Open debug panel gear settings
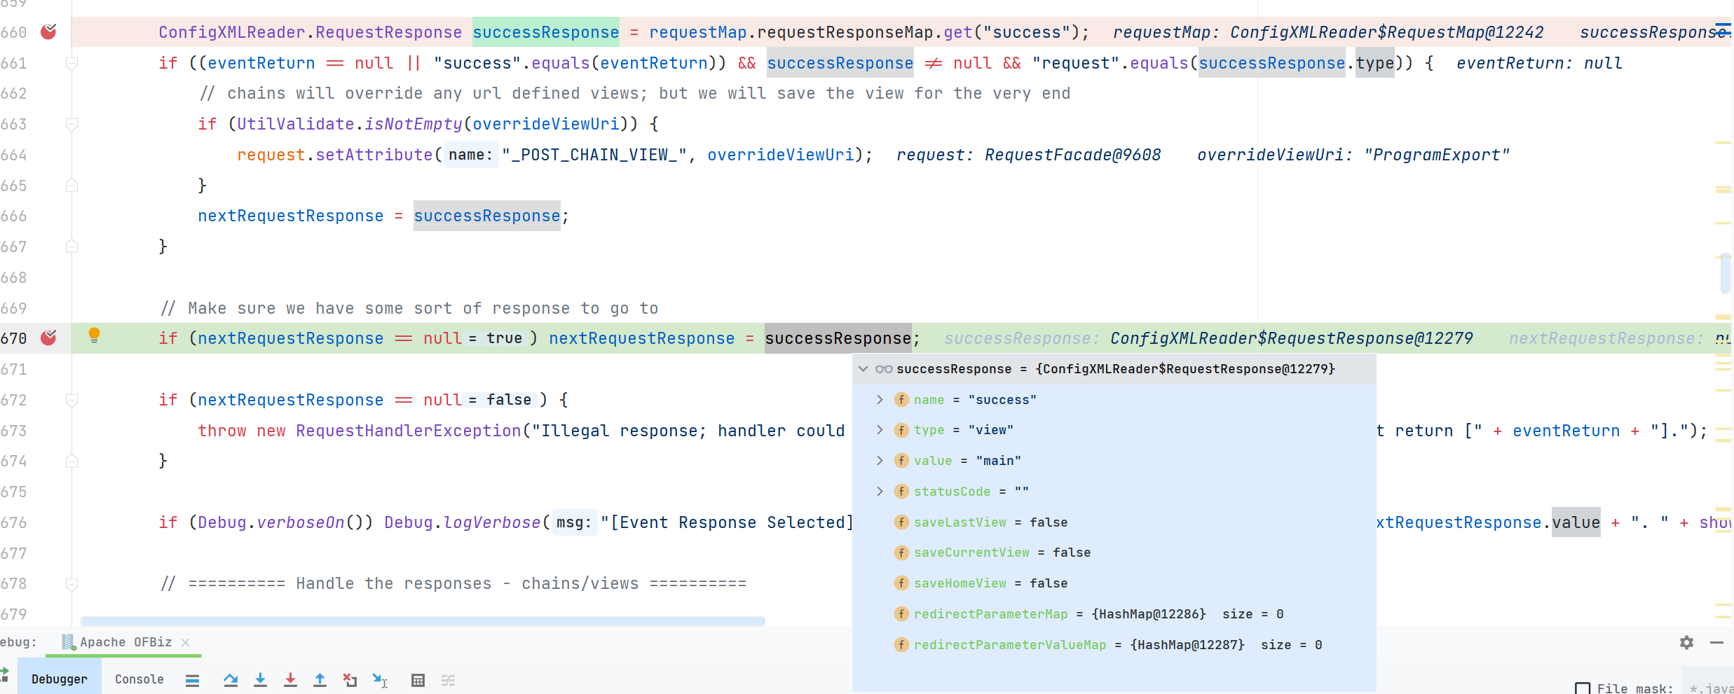This screenshot has width=1734, height=694. [1687, 642]
